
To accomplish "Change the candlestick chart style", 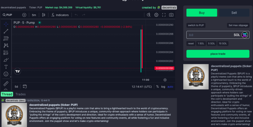I will (x=44, y=15).
